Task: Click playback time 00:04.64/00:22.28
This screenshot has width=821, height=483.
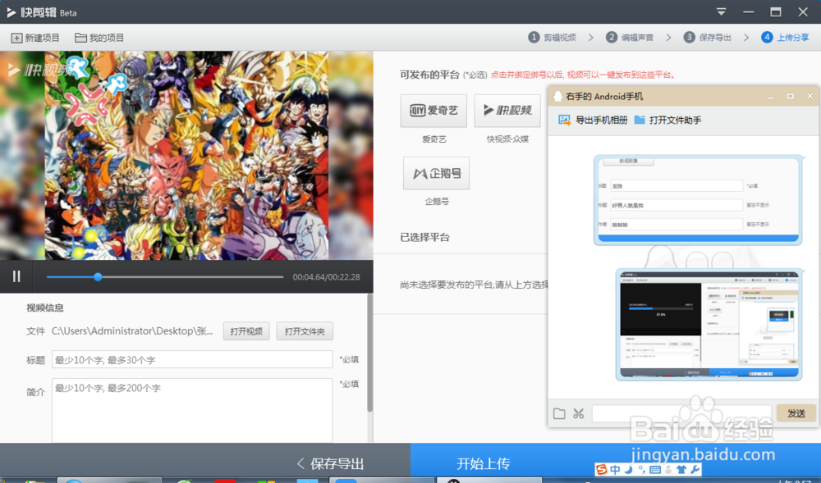Action: (326, 277)
